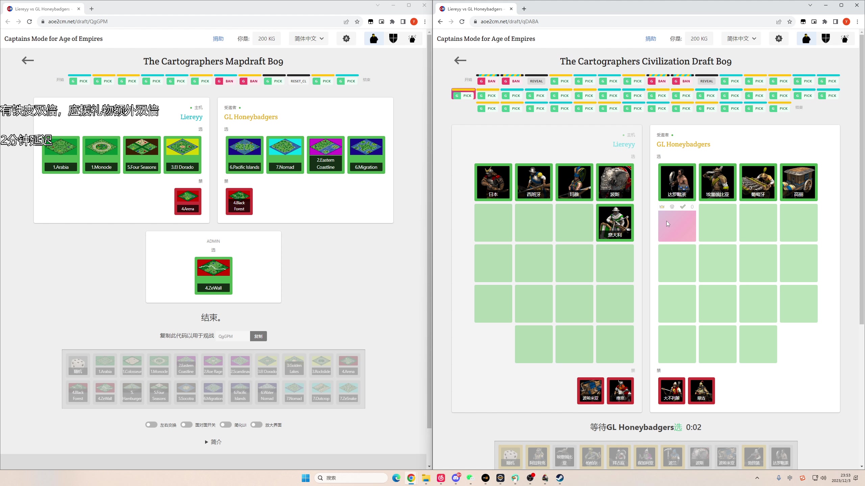
Task: Click the QgGPM spectator code field
Action: point(233,336)
